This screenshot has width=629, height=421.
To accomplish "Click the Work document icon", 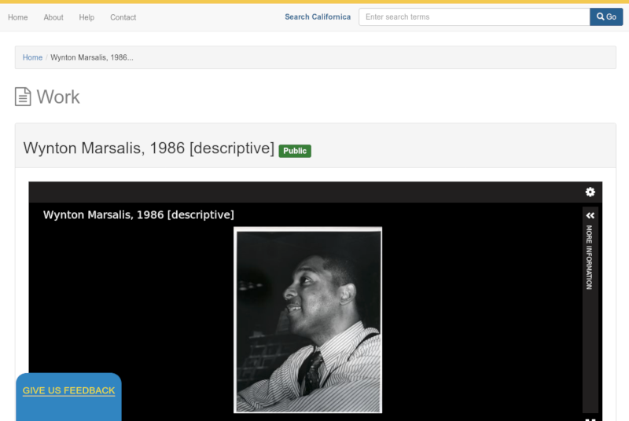I will 23,97.
